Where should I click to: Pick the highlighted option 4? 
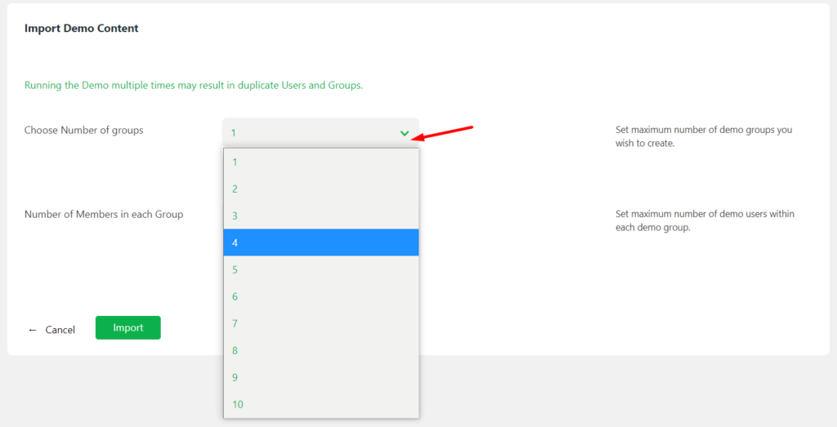[x=320, y=242]
